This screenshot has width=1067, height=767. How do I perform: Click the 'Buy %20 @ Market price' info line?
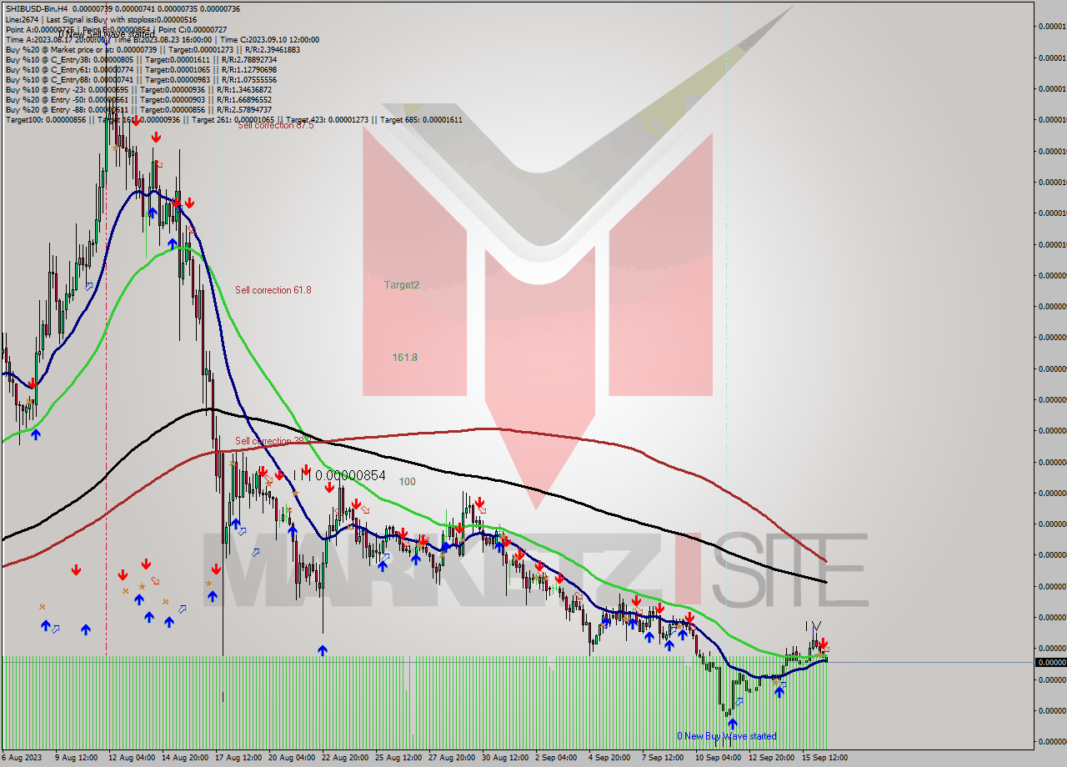[x=153, y=49]
